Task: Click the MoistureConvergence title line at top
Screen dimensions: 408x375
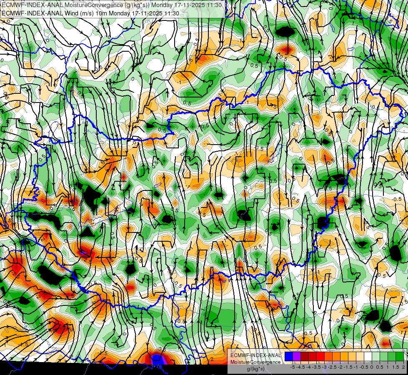Action: coord(112,5)
